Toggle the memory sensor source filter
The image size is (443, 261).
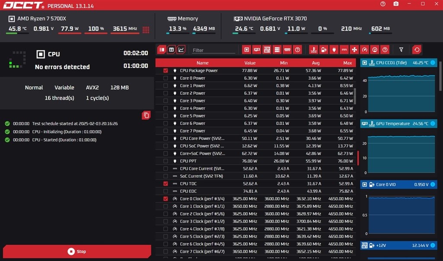287,50
